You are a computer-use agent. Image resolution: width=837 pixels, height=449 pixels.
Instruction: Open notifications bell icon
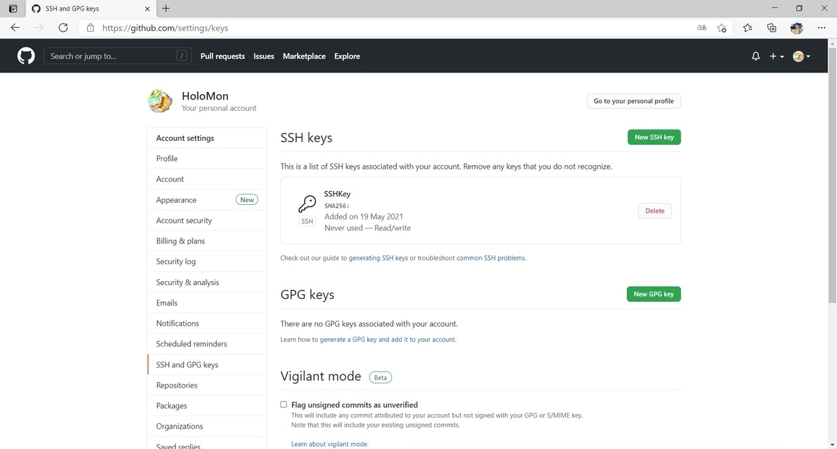(755, 56)
